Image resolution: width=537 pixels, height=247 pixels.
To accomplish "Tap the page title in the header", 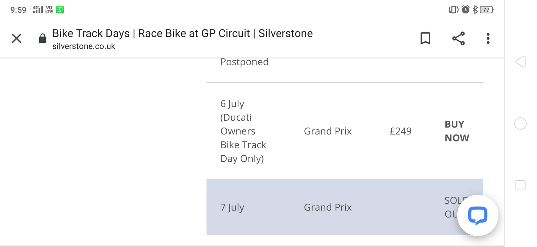I will click(182, 33).
